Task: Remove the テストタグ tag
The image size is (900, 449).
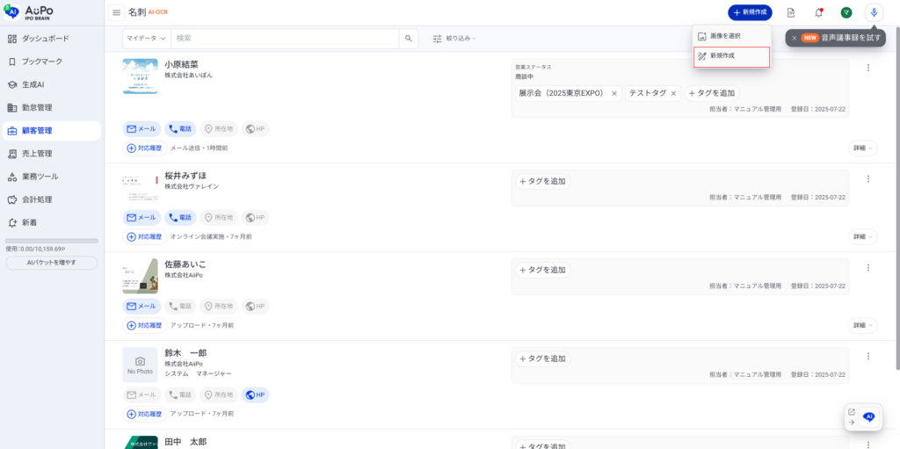Action: (x=674, y=93)
